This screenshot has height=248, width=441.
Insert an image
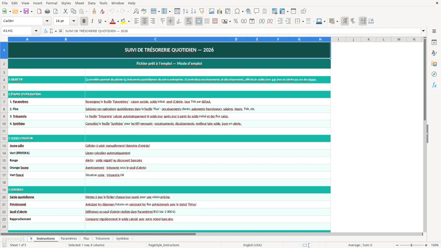(212, 11)
